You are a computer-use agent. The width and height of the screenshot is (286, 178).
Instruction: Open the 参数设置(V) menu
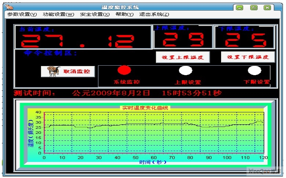[22, 15]
